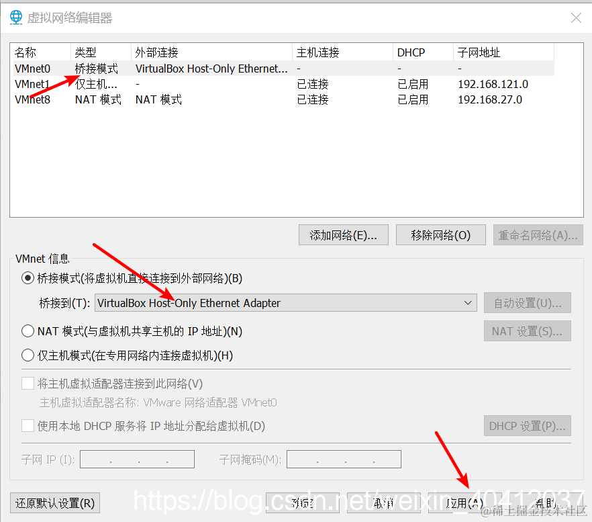Screen dimensions: 592x522
Task: Toggle 将主机虚拟适配器连接到此网络 checkbox
Action: click(x=28, y=384)
